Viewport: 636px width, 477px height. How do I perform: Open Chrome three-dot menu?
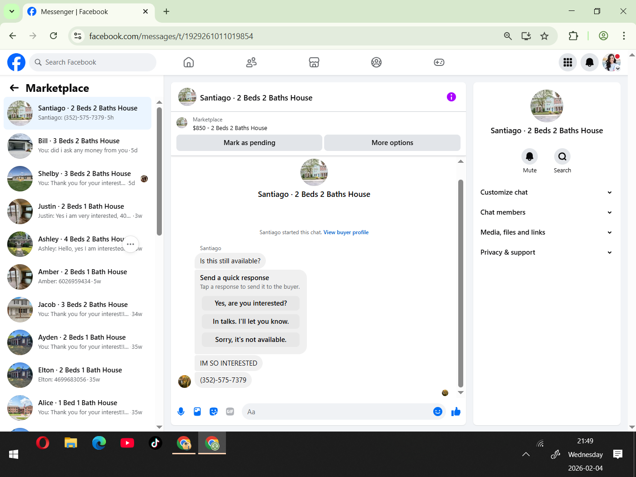coord(624,36)
